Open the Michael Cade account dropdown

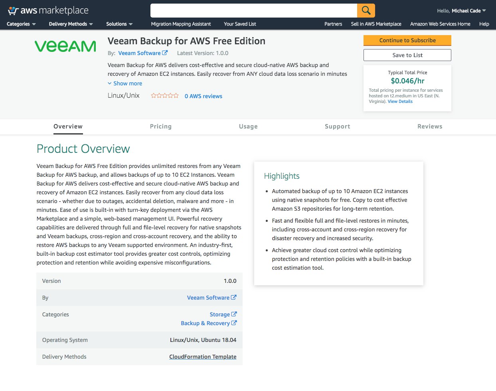tap(461, 11)
